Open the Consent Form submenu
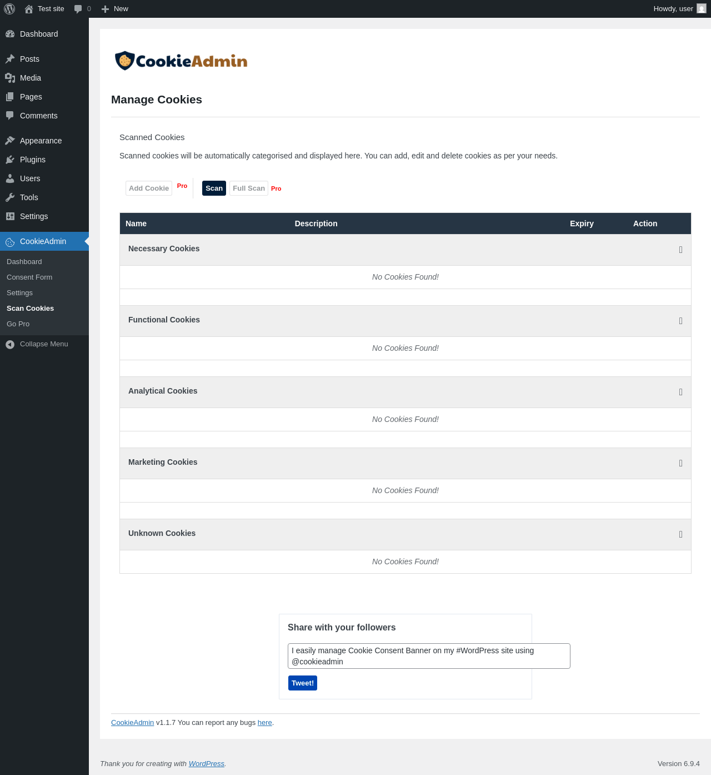 [x=44, y=277]
